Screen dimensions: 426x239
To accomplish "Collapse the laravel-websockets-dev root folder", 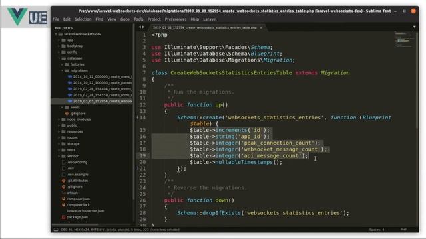I will coord(56,34).
